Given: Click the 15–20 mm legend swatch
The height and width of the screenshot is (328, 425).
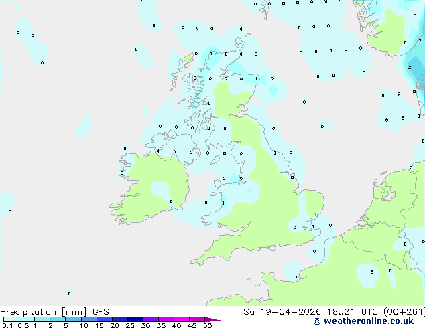Looking at the screenshot, I should tap(105, 319).
